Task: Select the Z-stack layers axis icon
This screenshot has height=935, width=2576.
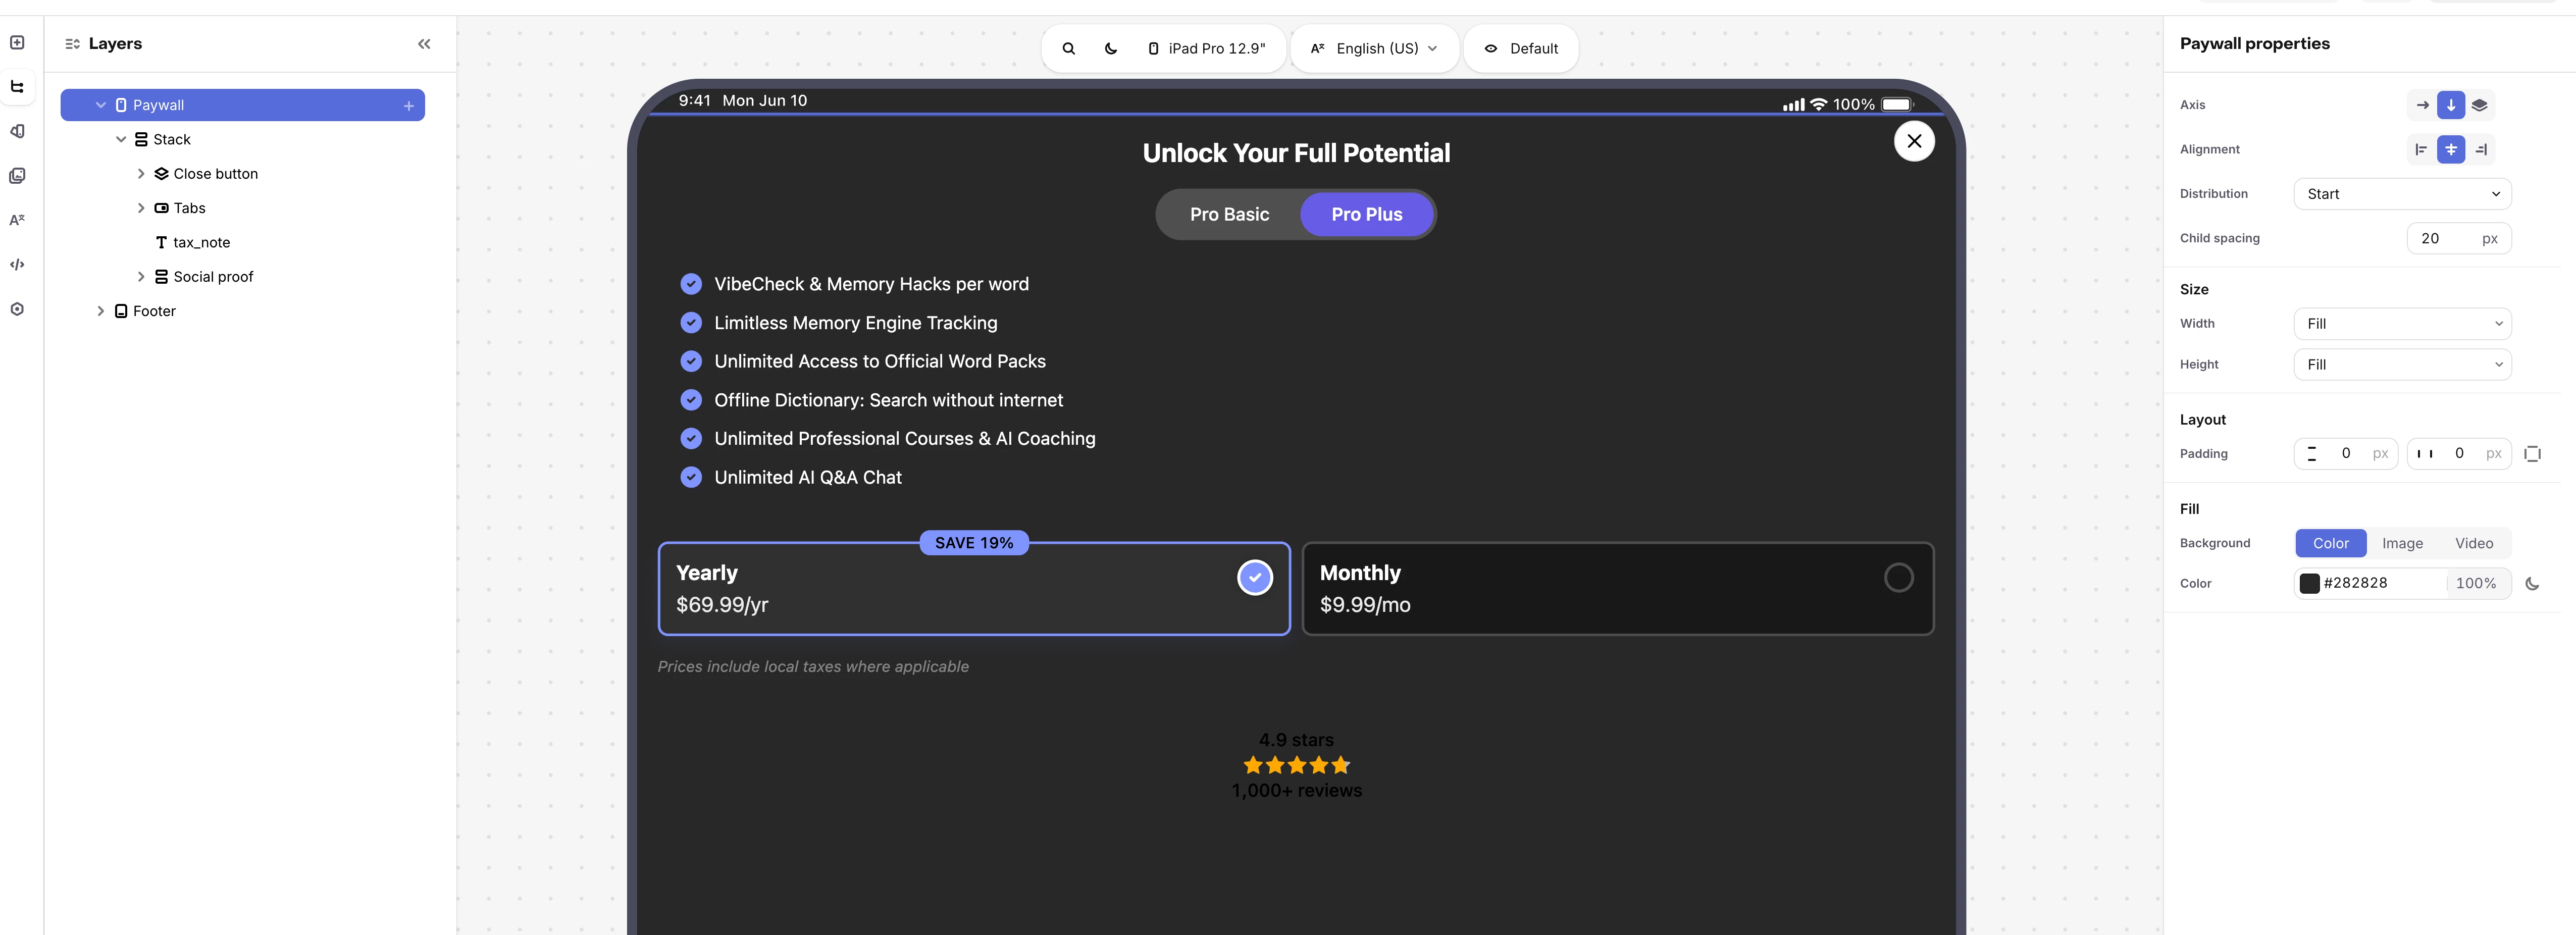Action: [2479, 105]
